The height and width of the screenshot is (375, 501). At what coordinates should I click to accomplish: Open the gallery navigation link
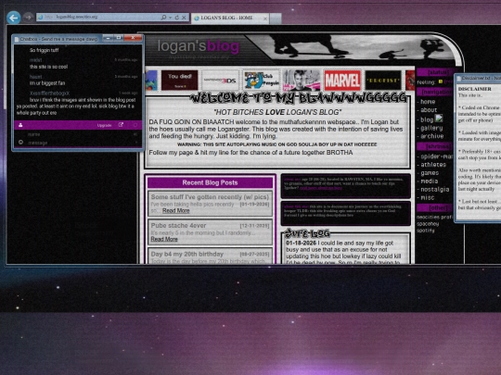(x=431, y=128)
